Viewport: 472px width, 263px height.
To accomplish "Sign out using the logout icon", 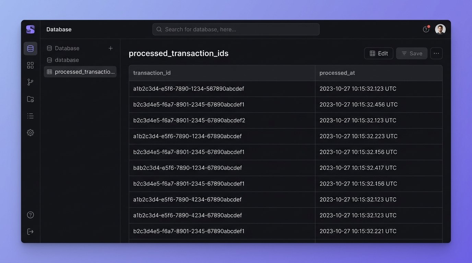I will [30, 231].
